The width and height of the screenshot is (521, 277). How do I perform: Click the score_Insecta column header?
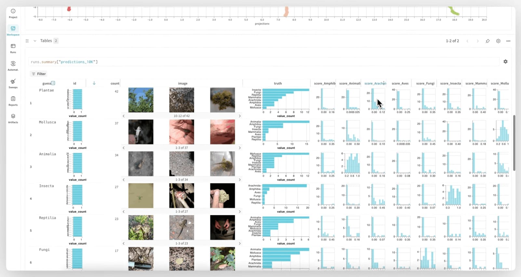450,84
